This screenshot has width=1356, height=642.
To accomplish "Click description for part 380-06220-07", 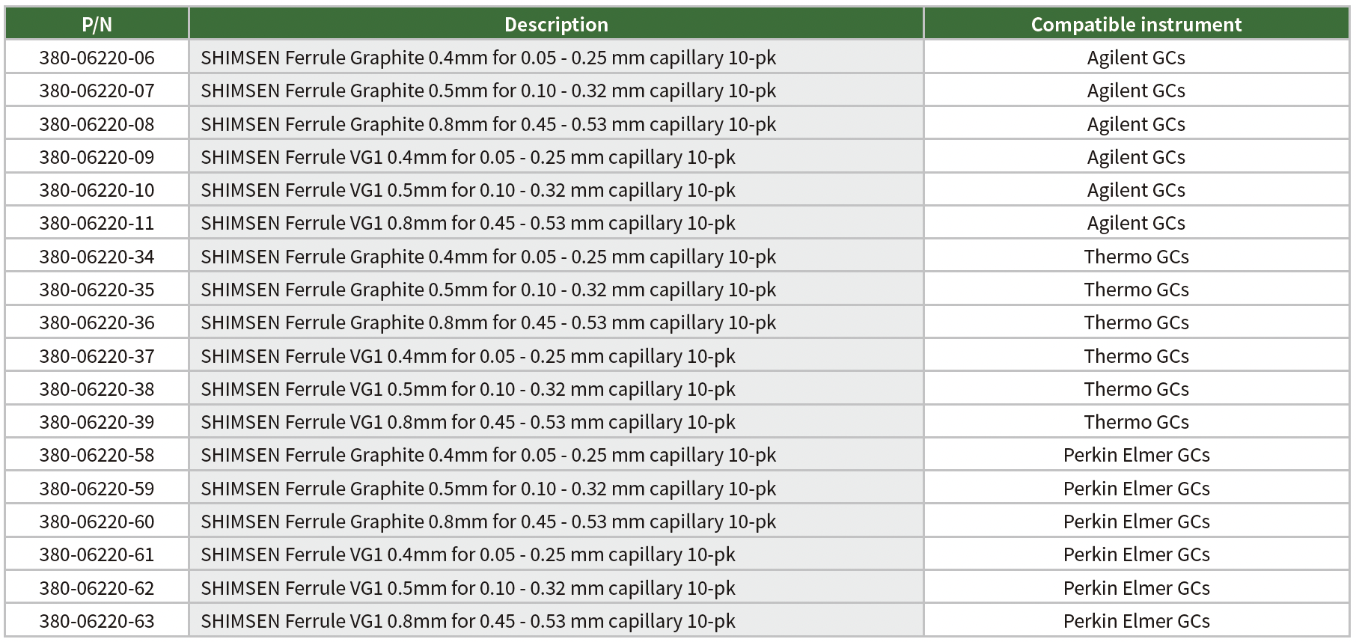I will coord(488,91).
